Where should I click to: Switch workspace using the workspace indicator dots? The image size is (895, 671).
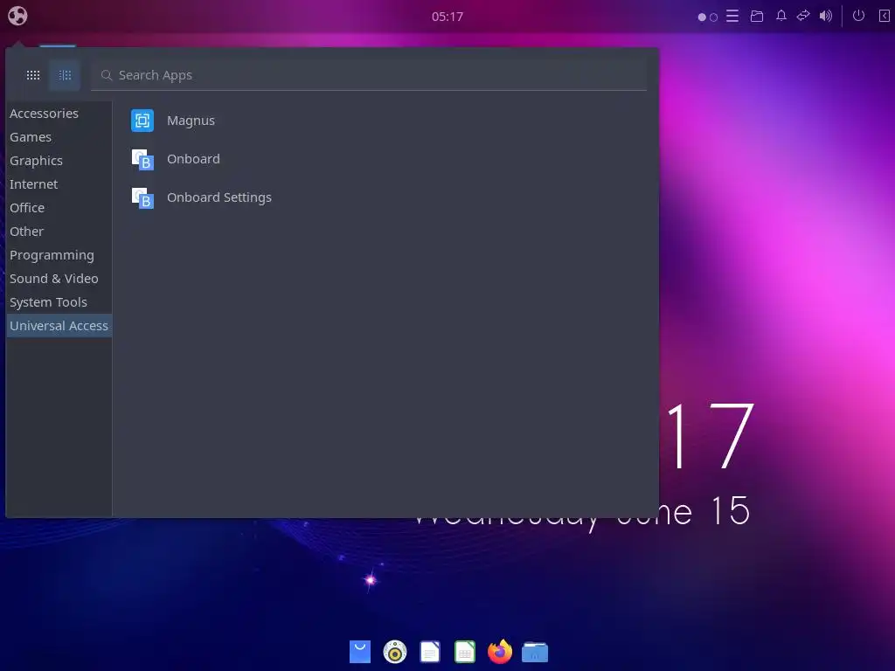(707, 17)
